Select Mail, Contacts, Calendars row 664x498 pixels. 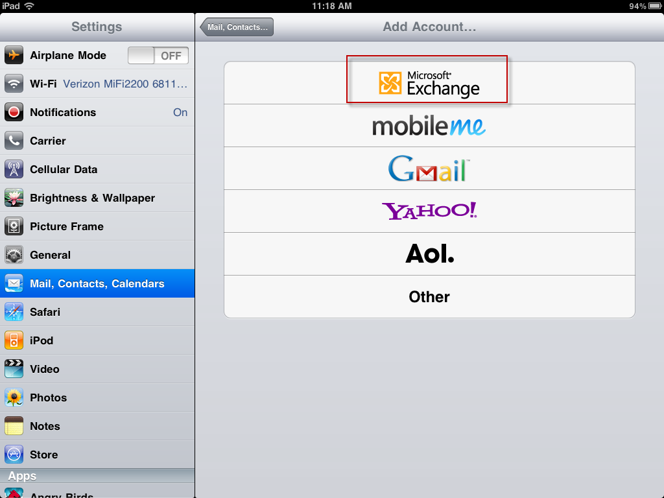click(97, 283)
